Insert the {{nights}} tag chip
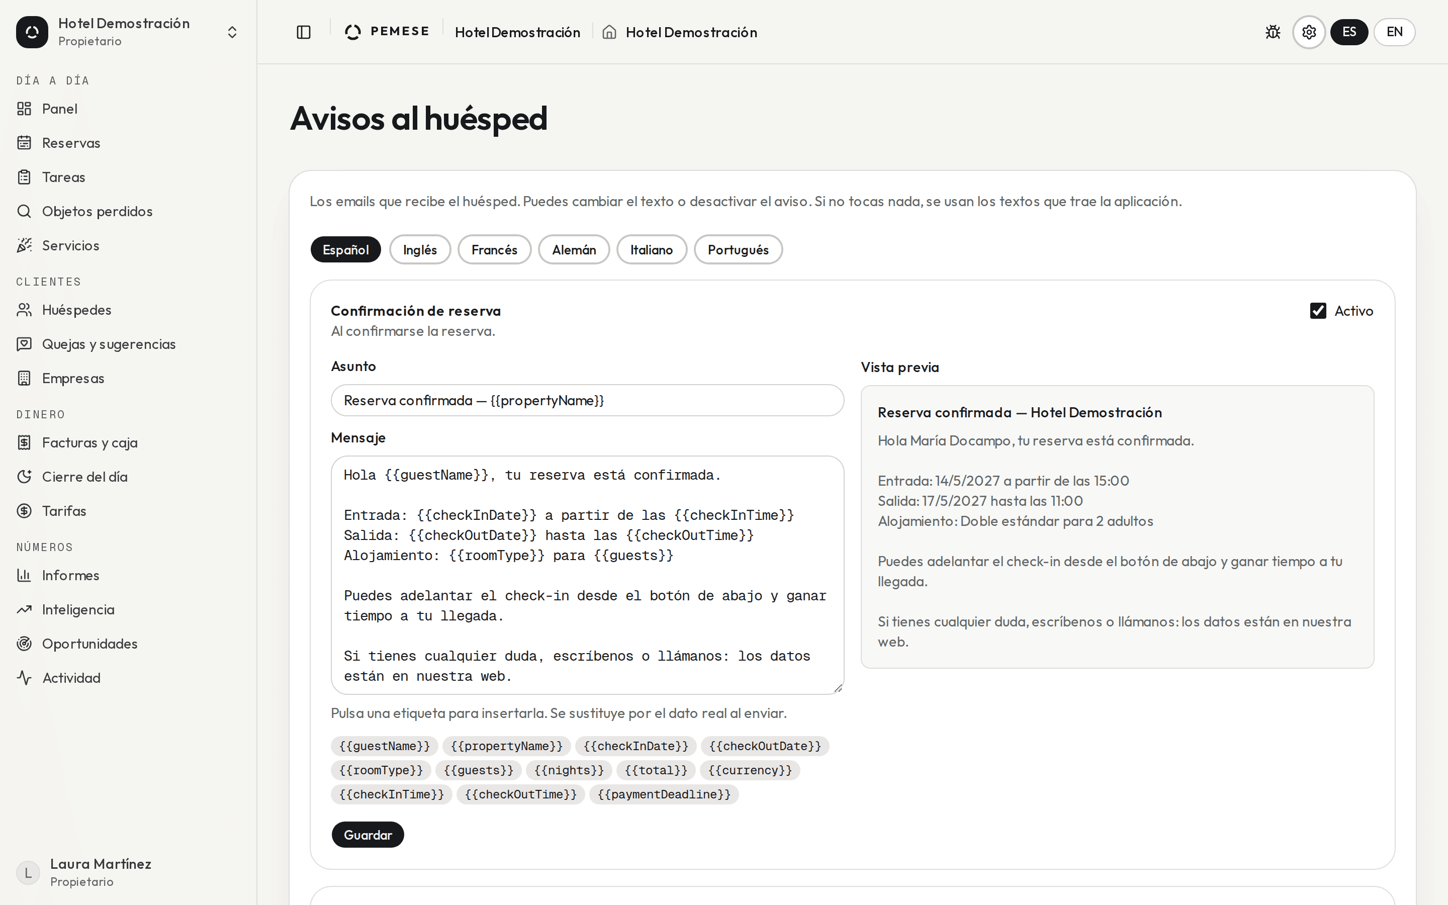The height and width of the screenshot is (905, 1448). click(x=569, y=770)
